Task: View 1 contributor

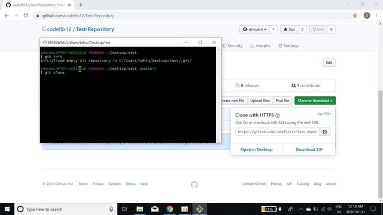Action: click(x=306, y=85)
